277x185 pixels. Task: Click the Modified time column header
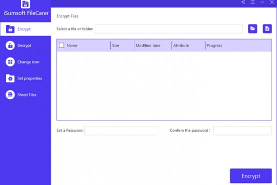pos(148,45)
